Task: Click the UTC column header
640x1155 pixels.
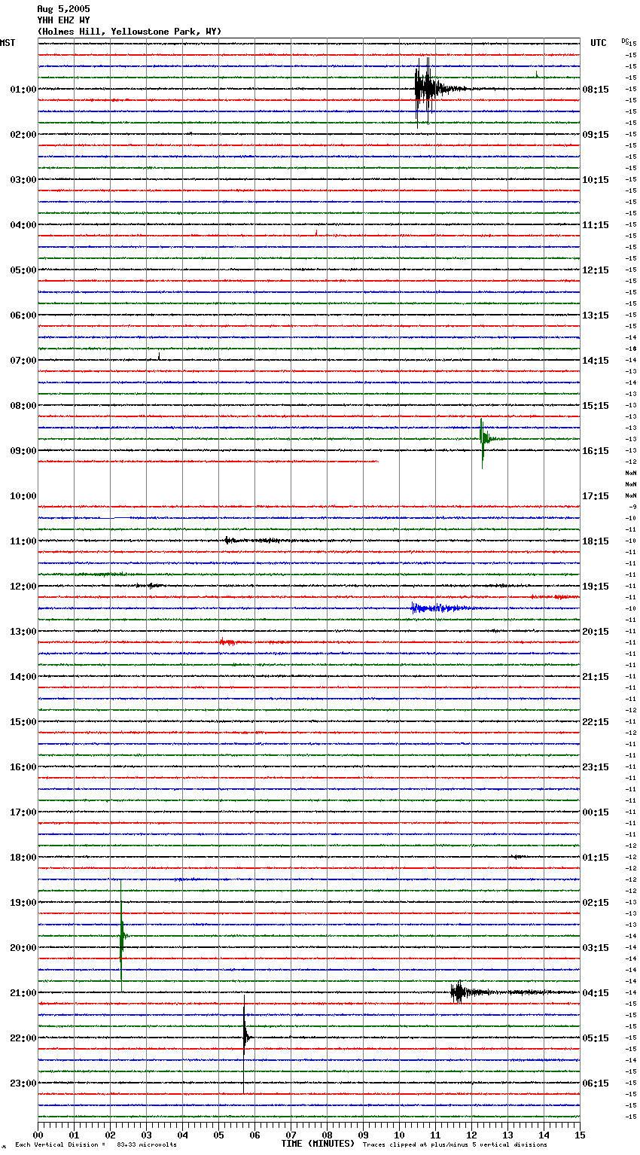Action: coord(598,43)
